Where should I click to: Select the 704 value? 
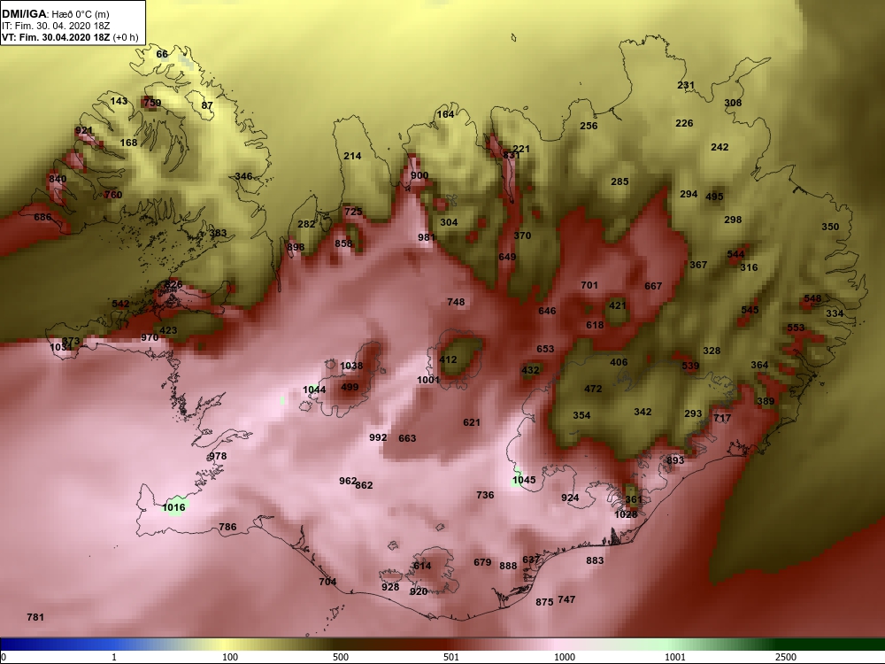327,583
